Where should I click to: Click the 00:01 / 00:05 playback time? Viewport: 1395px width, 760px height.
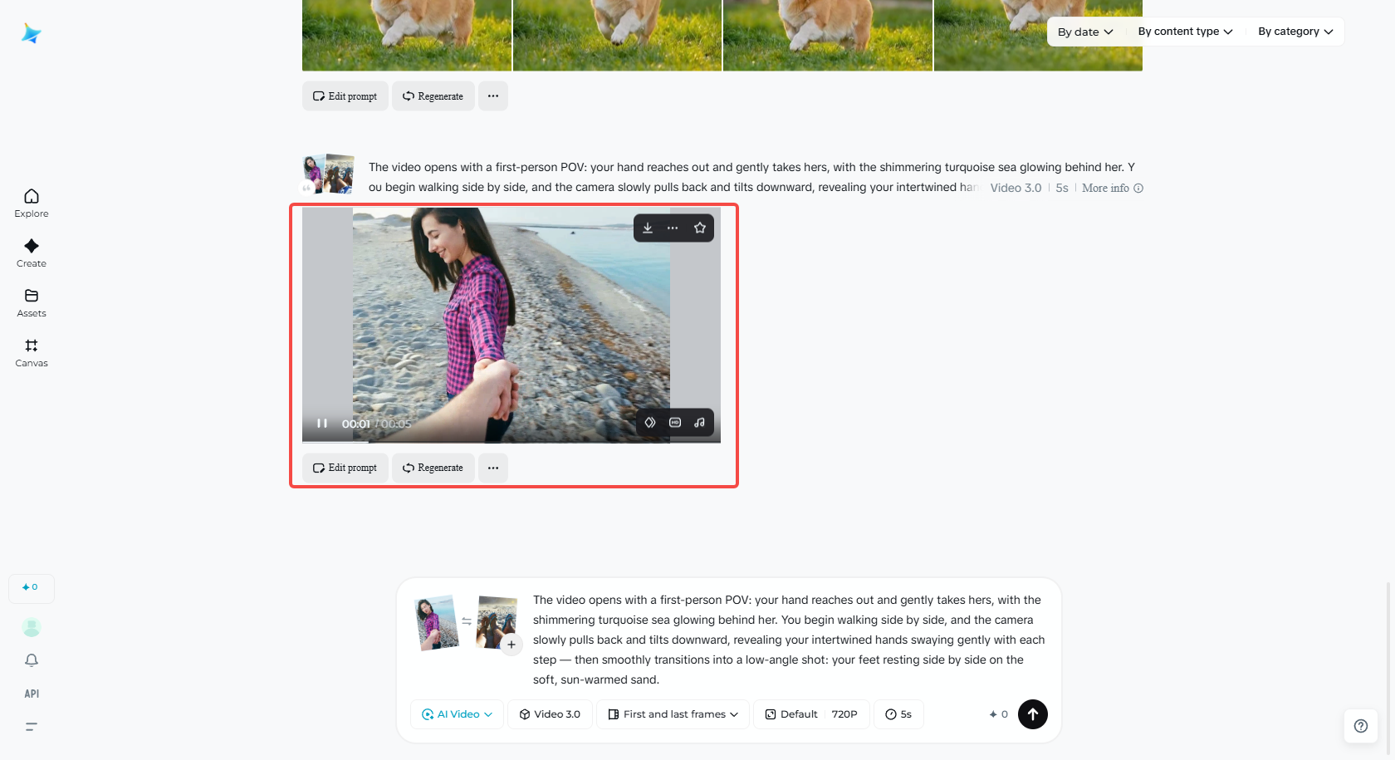coord(376,424)
